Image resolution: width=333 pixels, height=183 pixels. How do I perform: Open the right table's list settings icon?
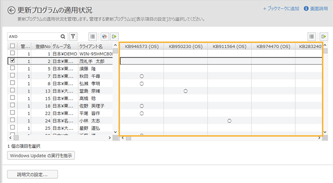click(x=311, y=37)
